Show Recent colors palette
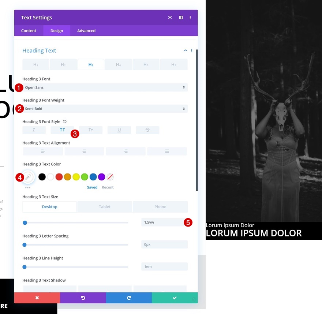This screenshot has width=322, height=314. [108, 187]
